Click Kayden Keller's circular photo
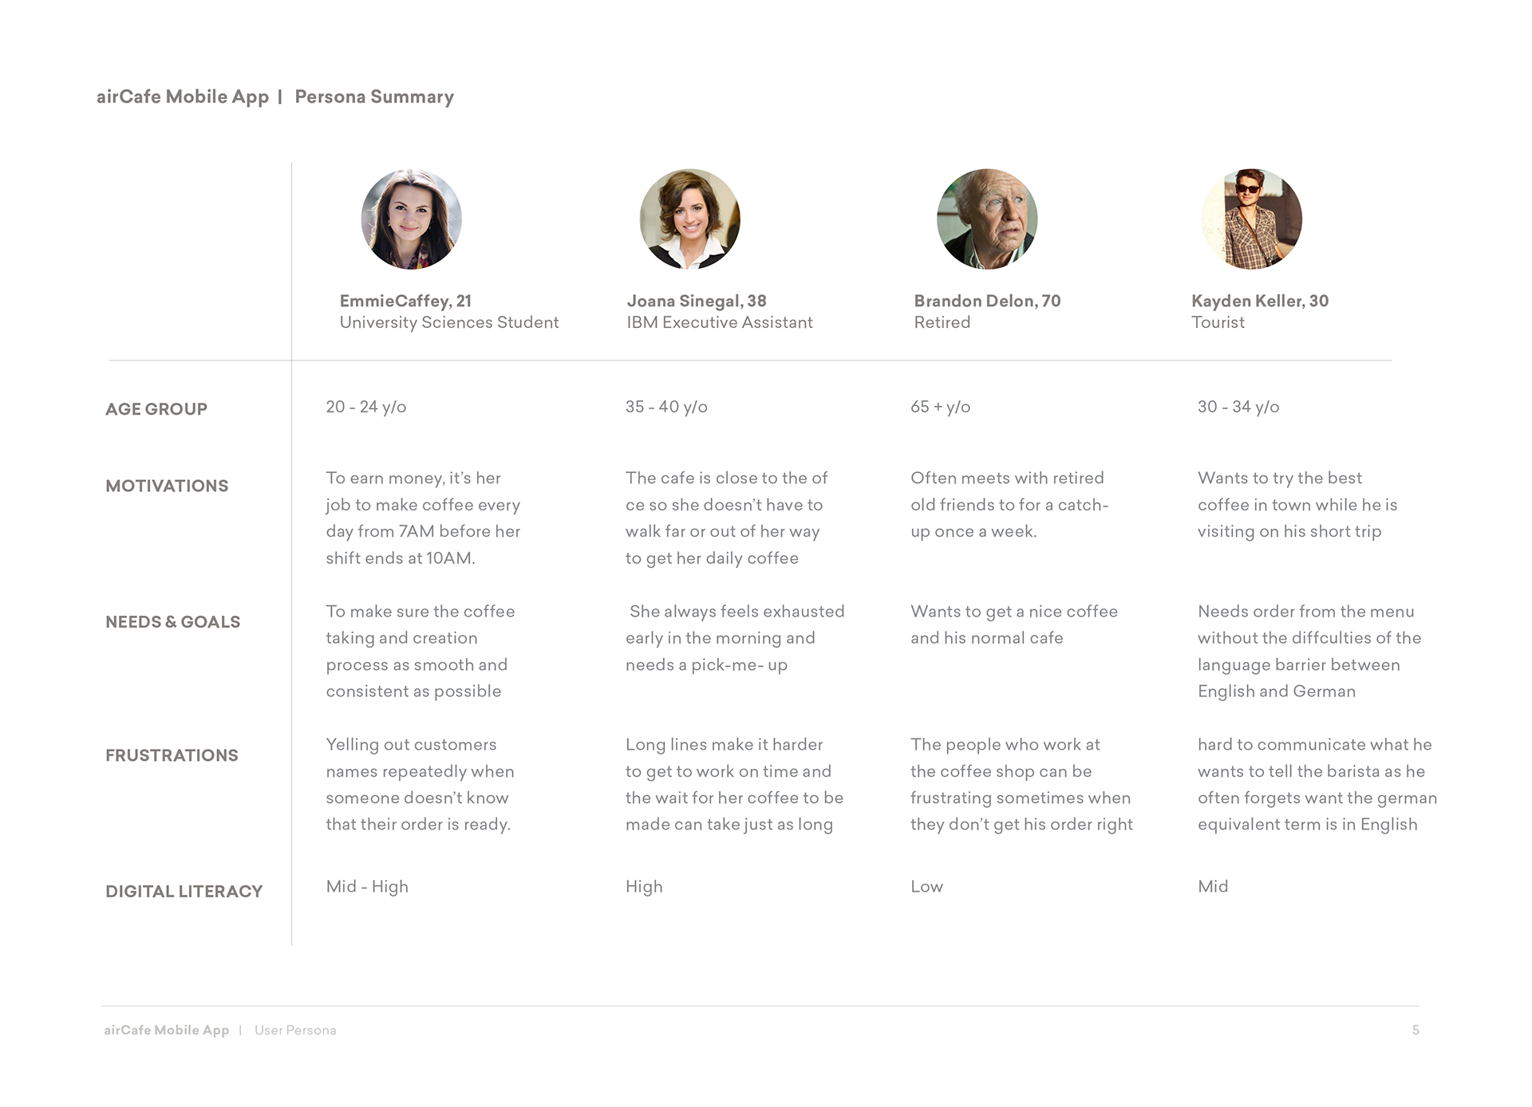This screenshot has height=1107, width=1532. pos(1252,219)
